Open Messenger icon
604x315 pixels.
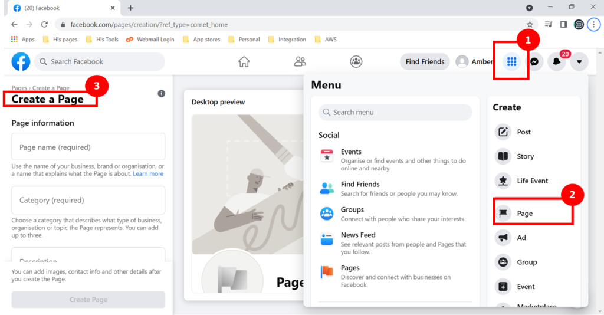coord(534,61)
